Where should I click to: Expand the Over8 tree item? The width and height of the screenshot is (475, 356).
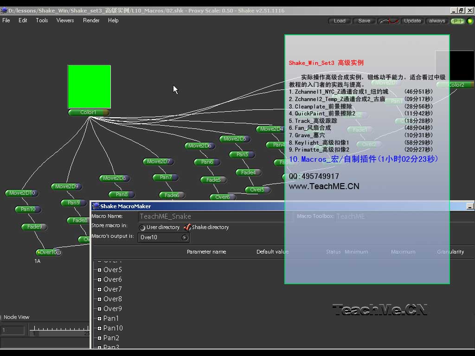tap(99, 299)
